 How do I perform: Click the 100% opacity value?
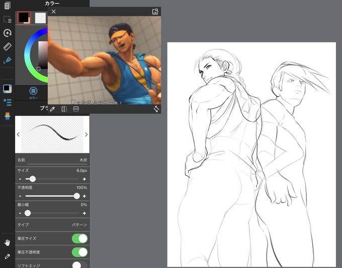coord(82,188)
